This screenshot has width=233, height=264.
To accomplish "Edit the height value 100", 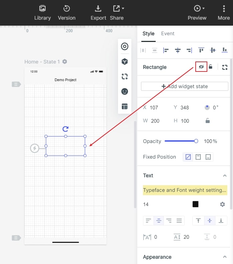I will click(x=185, y=121).
